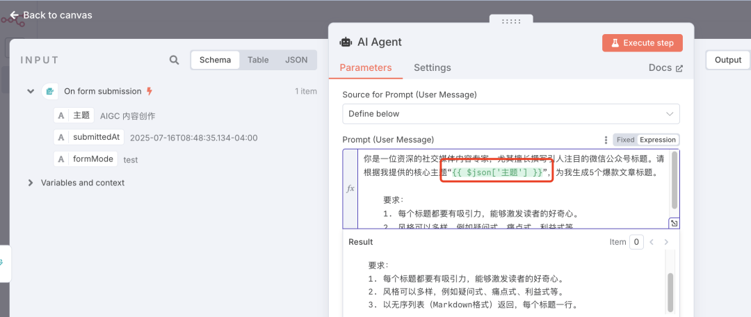Click the Back to canvas link
Viewport: 751px width, 317px height.
pyautogui.click(x=51, y=15)
